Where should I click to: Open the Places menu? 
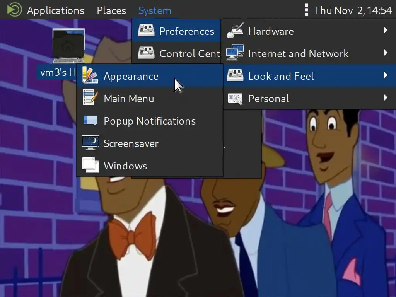111,10
